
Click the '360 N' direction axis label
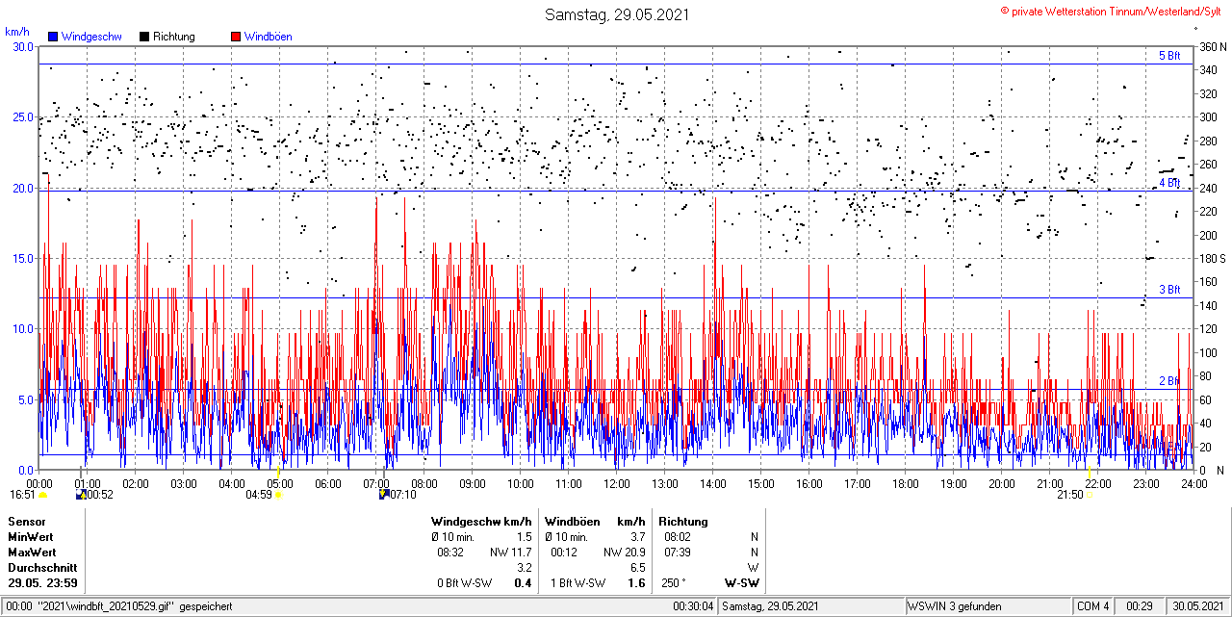point(1212,46)
